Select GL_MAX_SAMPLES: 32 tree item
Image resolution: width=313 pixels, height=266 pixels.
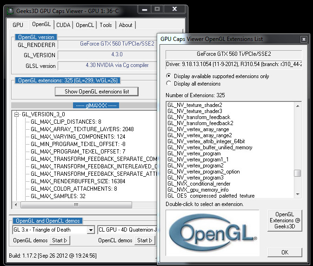coord(58,196)
